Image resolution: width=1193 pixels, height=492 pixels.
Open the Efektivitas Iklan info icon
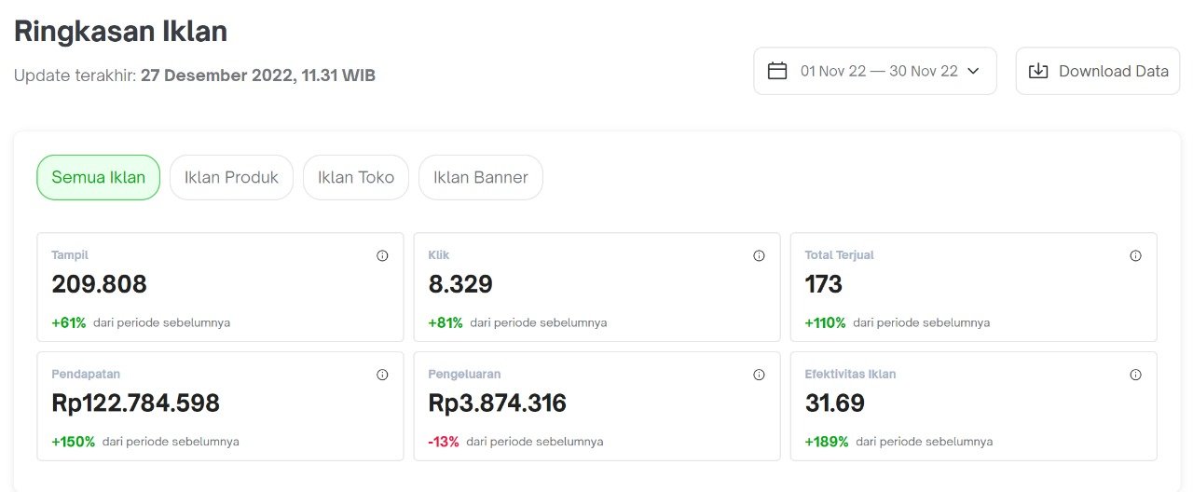coord(1135,376)
